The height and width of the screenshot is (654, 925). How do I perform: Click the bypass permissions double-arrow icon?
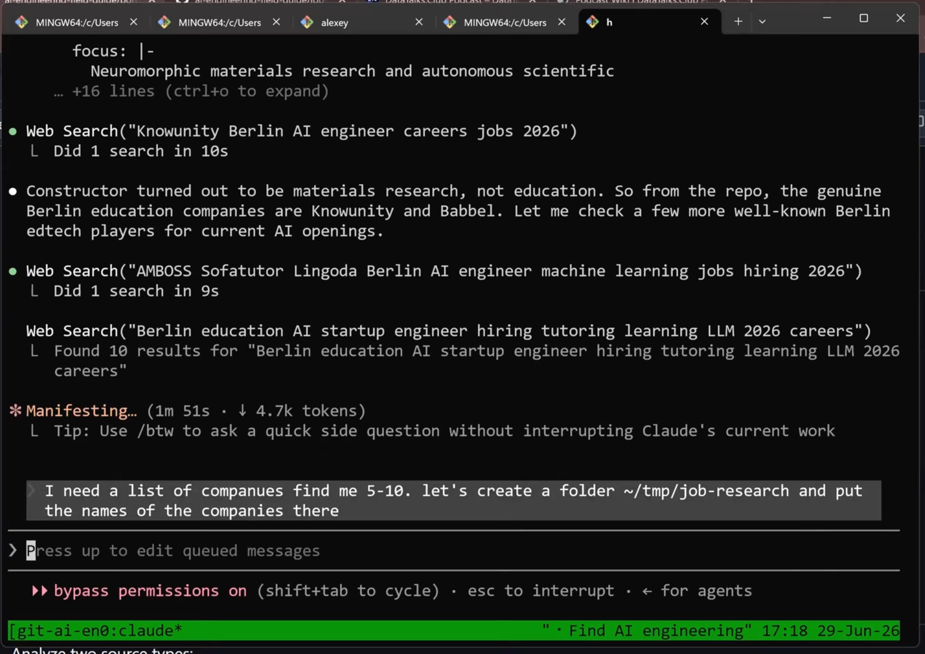40,591
